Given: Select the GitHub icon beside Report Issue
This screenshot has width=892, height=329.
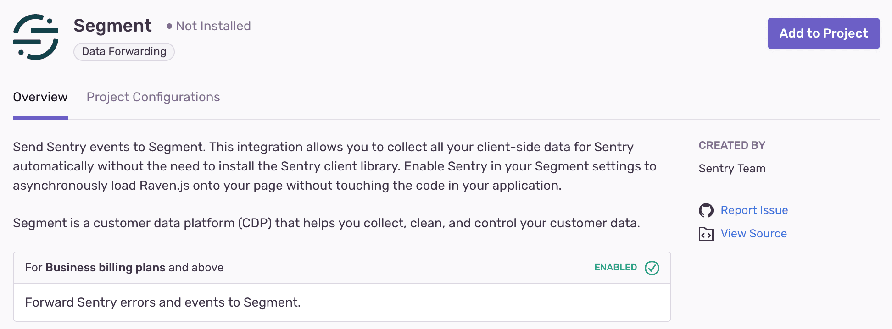Looking at the screenshot, I should click(706, 210).
